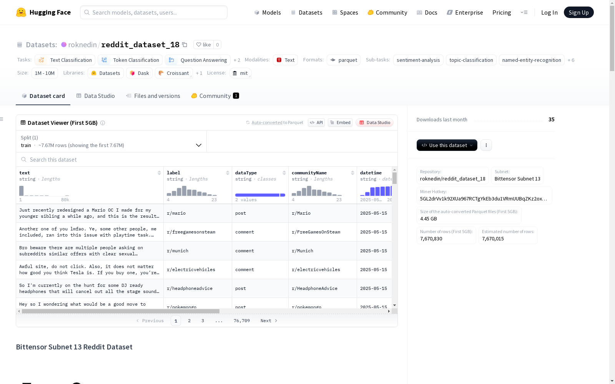The image size is (615, 384).
Task: Select the Question Answering task tag
Action: (198, 60)
